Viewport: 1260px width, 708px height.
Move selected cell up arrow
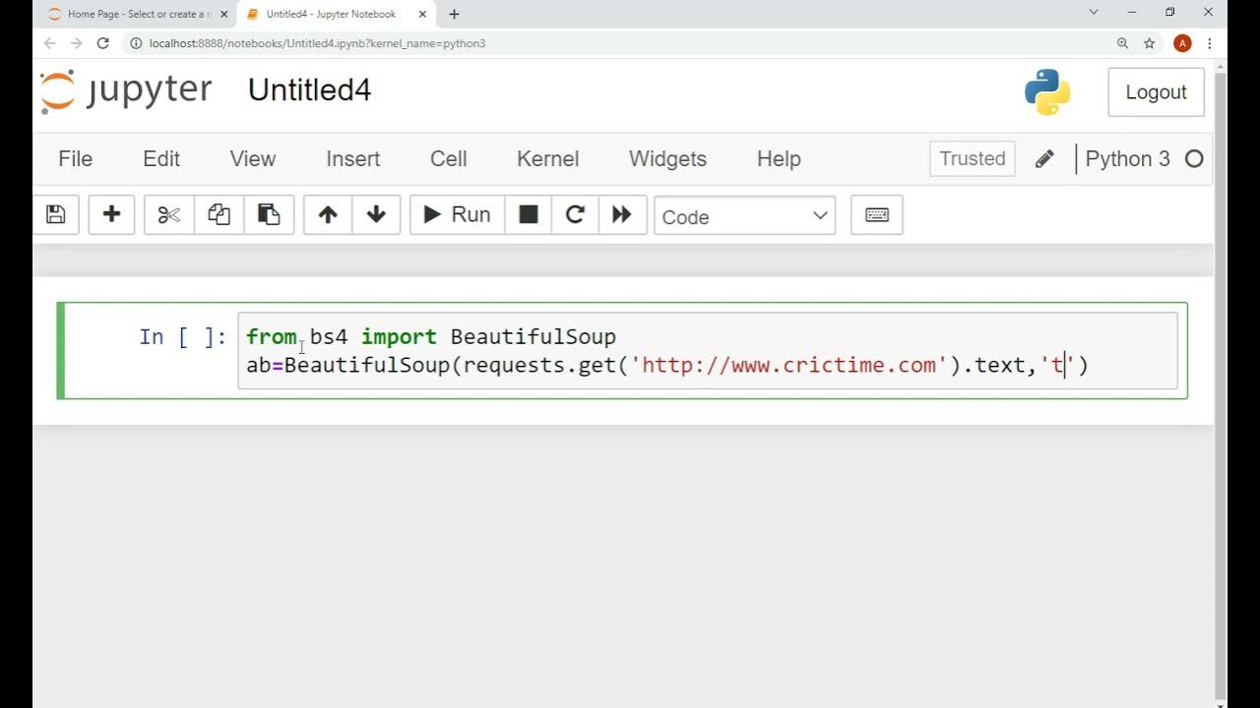click(x=328, y=215)
